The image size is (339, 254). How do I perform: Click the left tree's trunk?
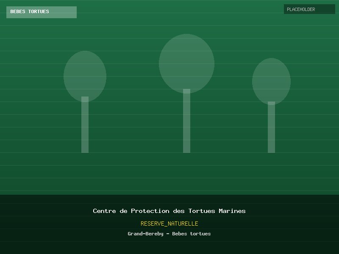[x=85, y=127]
